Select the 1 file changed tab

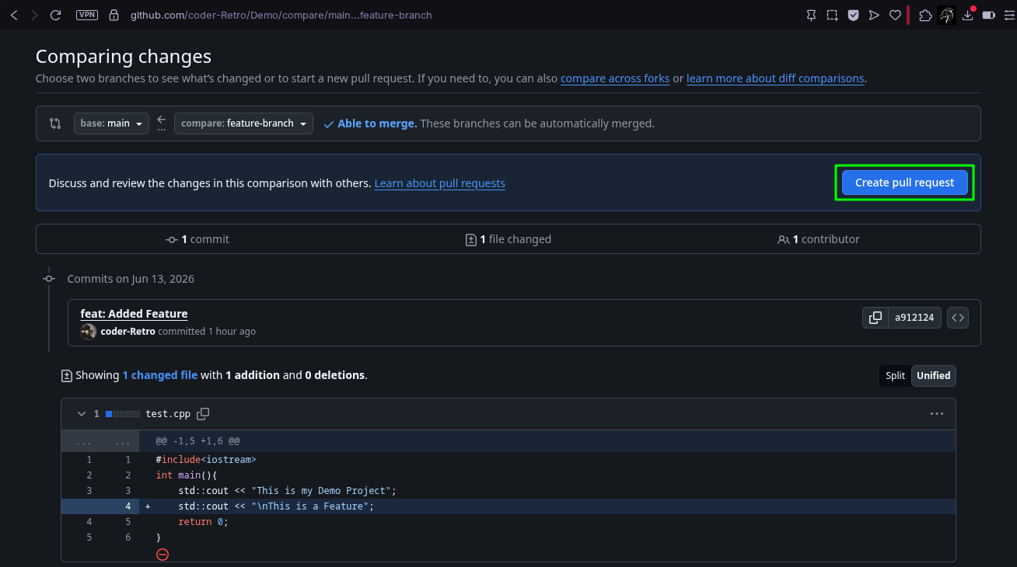coord(508,239)
